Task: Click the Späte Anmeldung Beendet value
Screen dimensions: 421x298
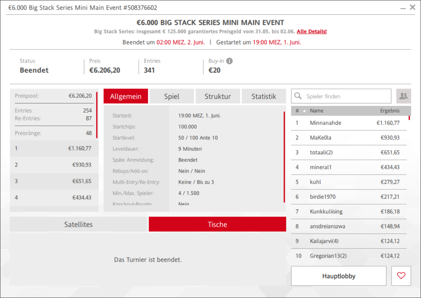Action: pos(188,160)
